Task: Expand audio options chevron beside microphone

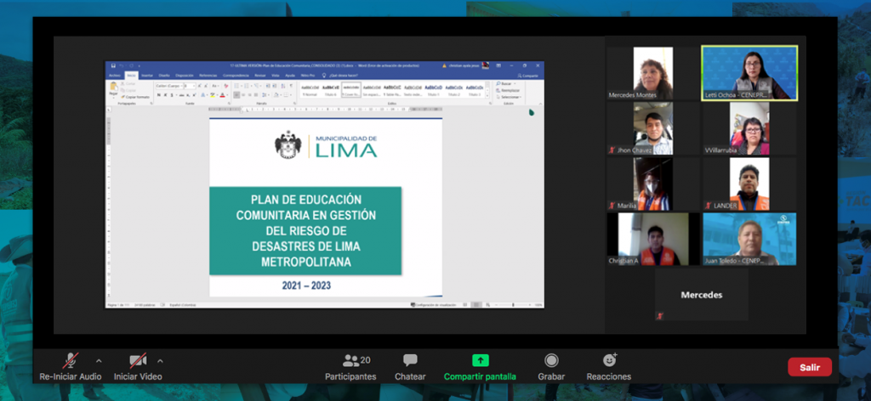Action: 99,359
